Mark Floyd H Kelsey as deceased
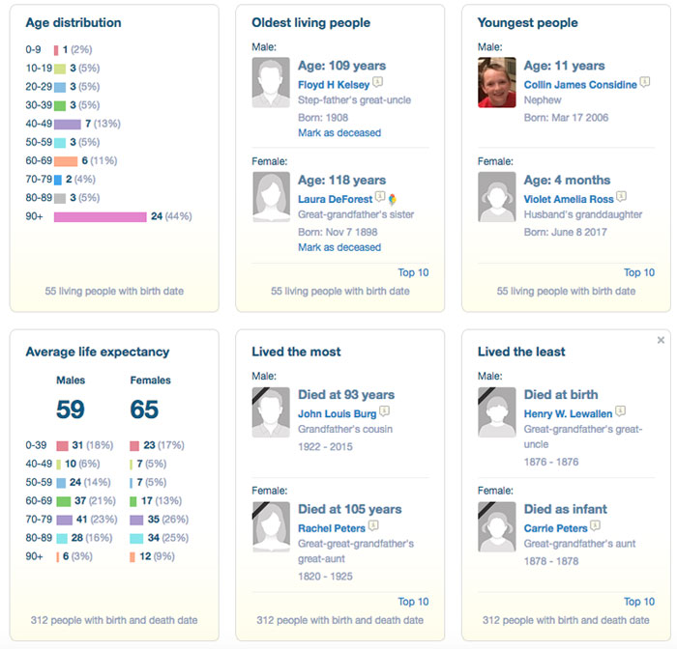 tap(339, 133)
